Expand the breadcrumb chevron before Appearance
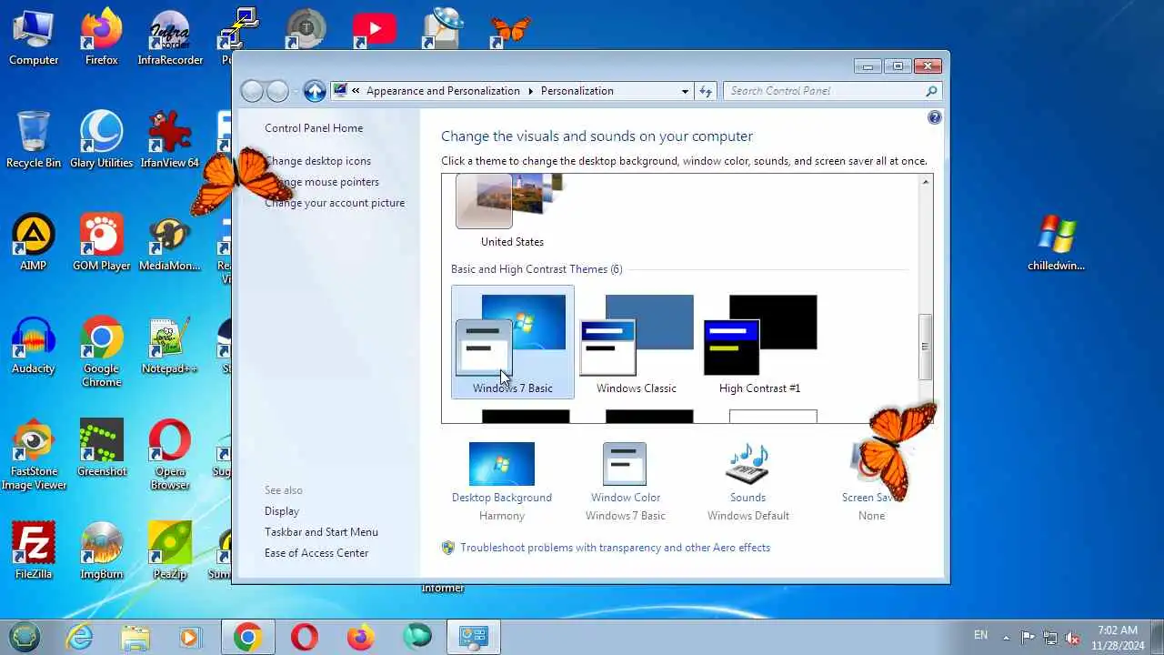 tap(356, 91)
